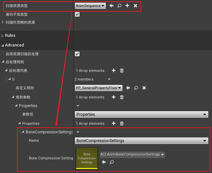
Task: Open the AnimSequence class dropdown
Action: pos(91,6)
